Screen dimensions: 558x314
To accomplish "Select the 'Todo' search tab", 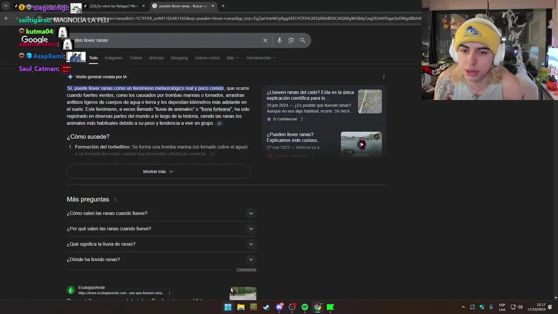I will (x=93, y=58).
